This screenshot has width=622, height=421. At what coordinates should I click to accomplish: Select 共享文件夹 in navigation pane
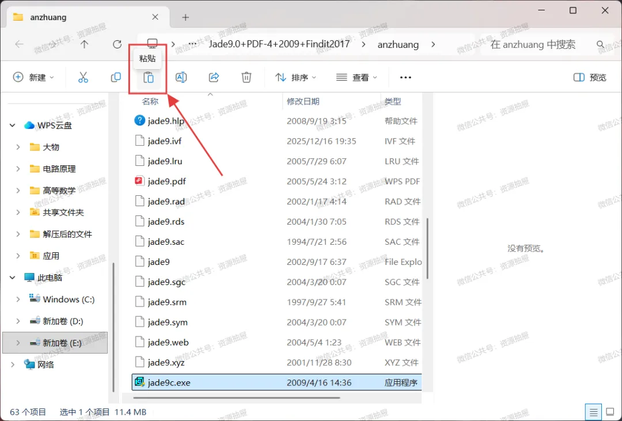63,213
